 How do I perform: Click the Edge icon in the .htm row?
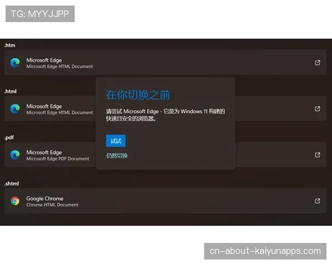click(x=15, y=62)
